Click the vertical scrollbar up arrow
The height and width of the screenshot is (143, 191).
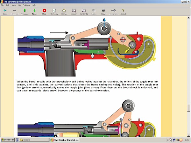point(189,18)
